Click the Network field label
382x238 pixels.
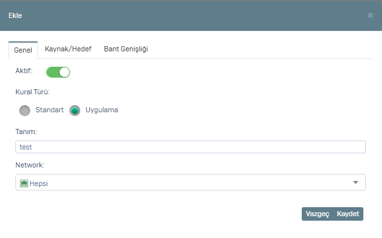pyautogui.click(x=30, y=165)
